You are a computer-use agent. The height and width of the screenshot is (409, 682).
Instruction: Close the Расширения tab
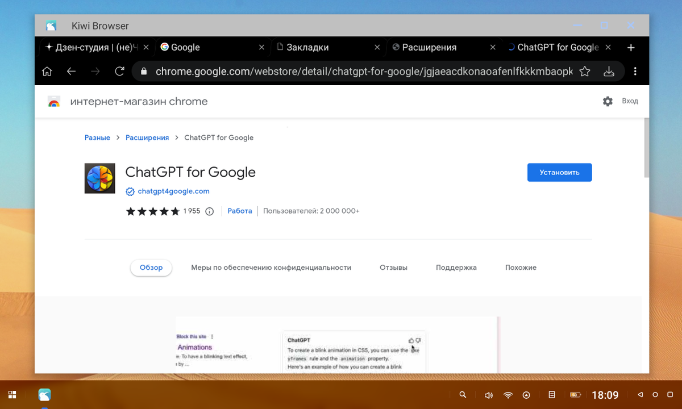(493, 48)
